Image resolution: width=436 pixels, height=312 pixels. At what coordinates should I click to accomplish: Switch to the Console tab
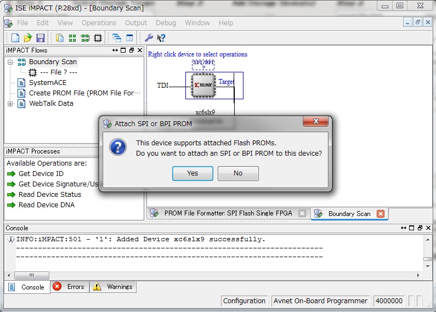click(27, 287)
